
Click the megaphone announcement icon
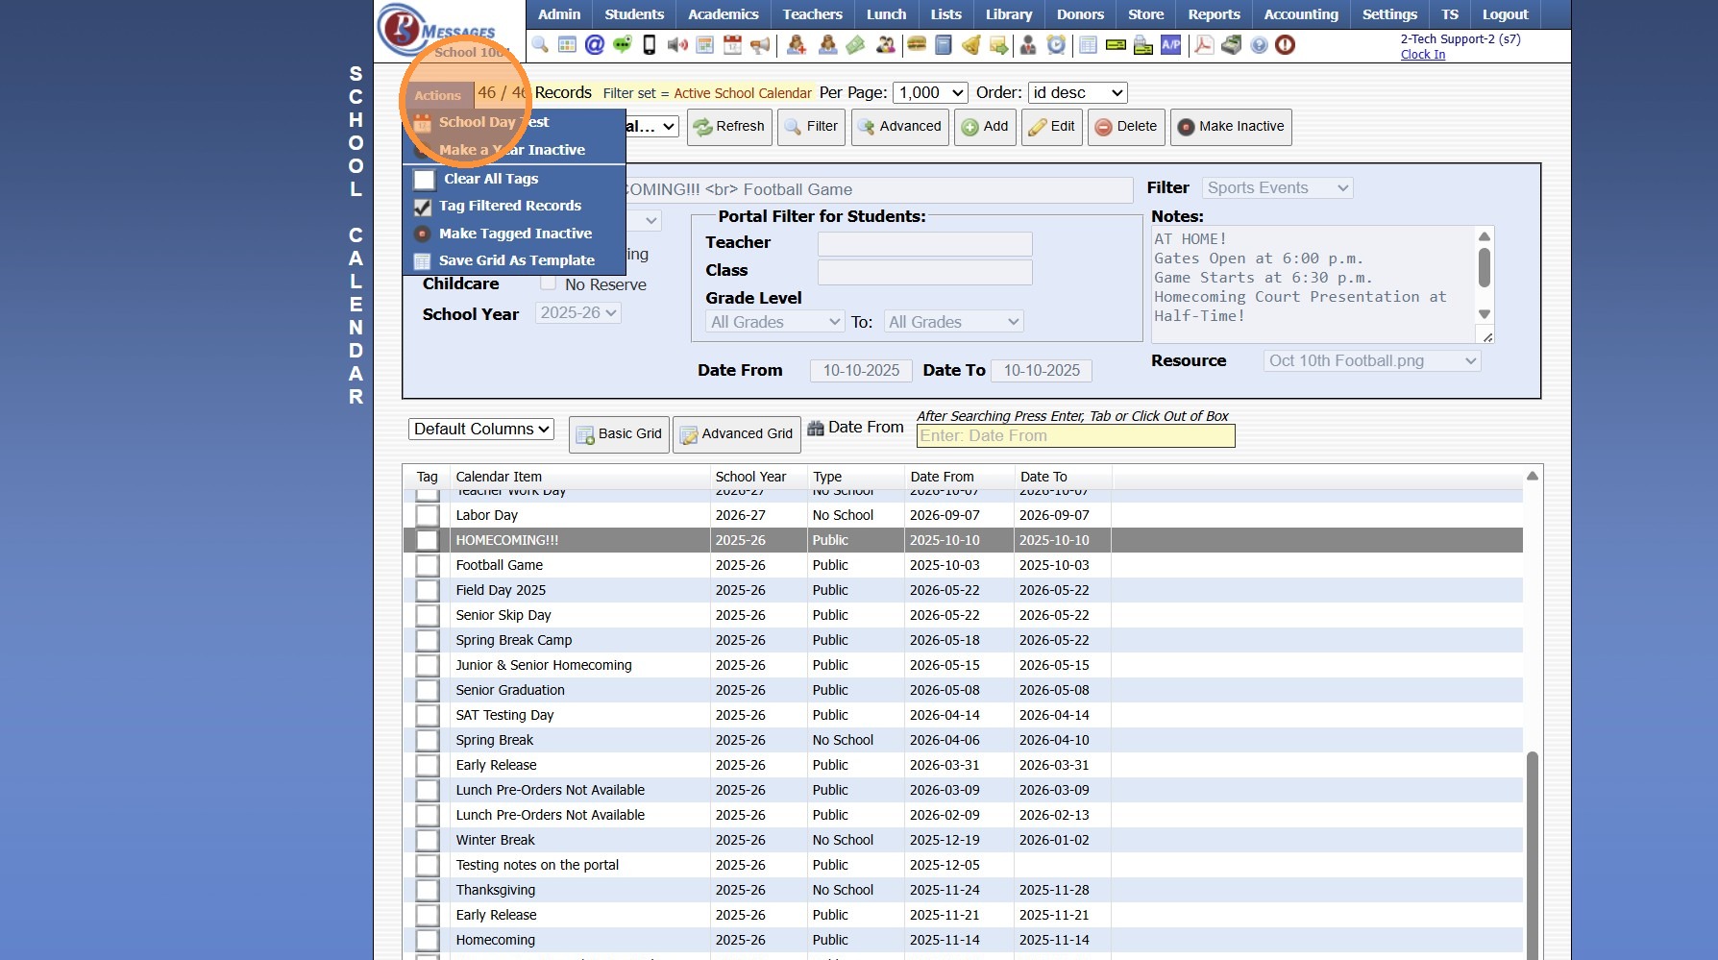760,45
